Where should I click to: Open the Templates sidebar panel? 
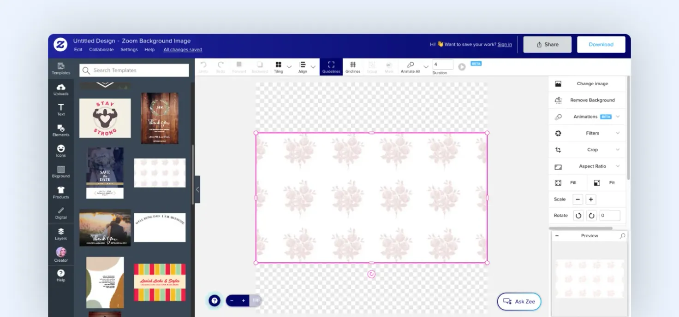(x=61, y=68)
